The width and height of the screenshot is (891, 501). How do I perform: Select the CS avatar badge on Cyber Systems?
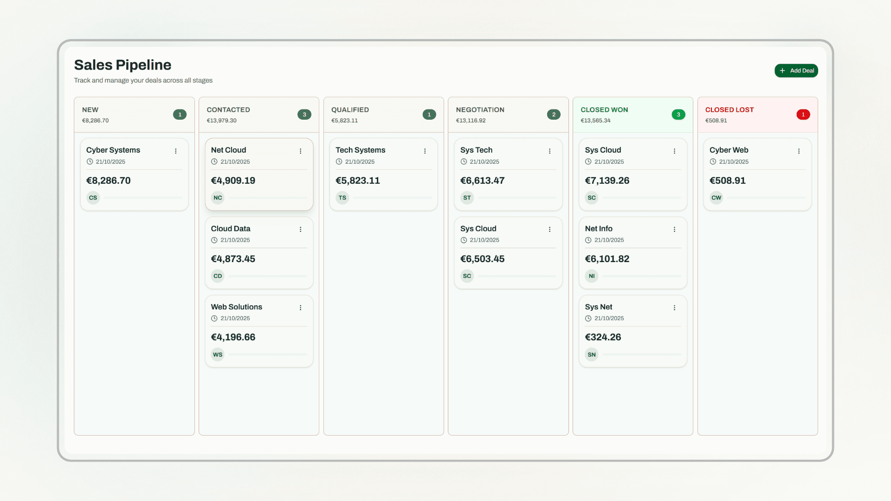93,198
